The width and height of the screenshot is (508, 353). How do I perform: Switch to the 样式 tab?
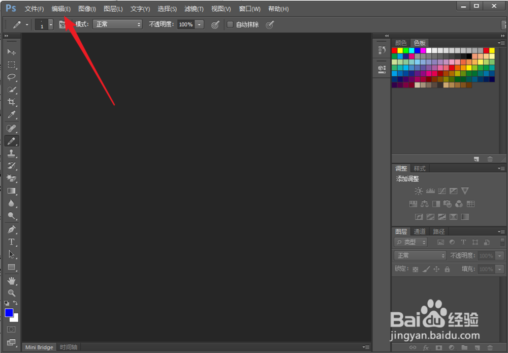pyautogui.click(x=420, y=168)
